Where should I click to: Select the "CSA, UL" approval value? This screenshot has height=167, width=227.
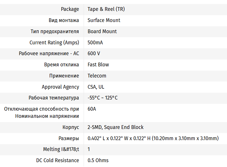[96, 87]
